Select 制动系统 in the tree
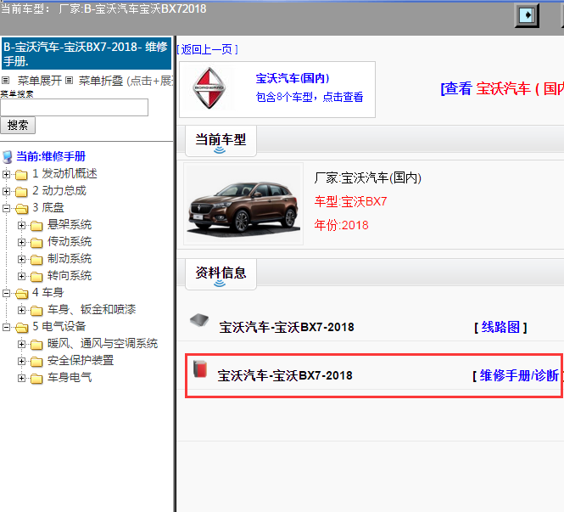This screenshot has height=512, width=564. pos(70,258)
